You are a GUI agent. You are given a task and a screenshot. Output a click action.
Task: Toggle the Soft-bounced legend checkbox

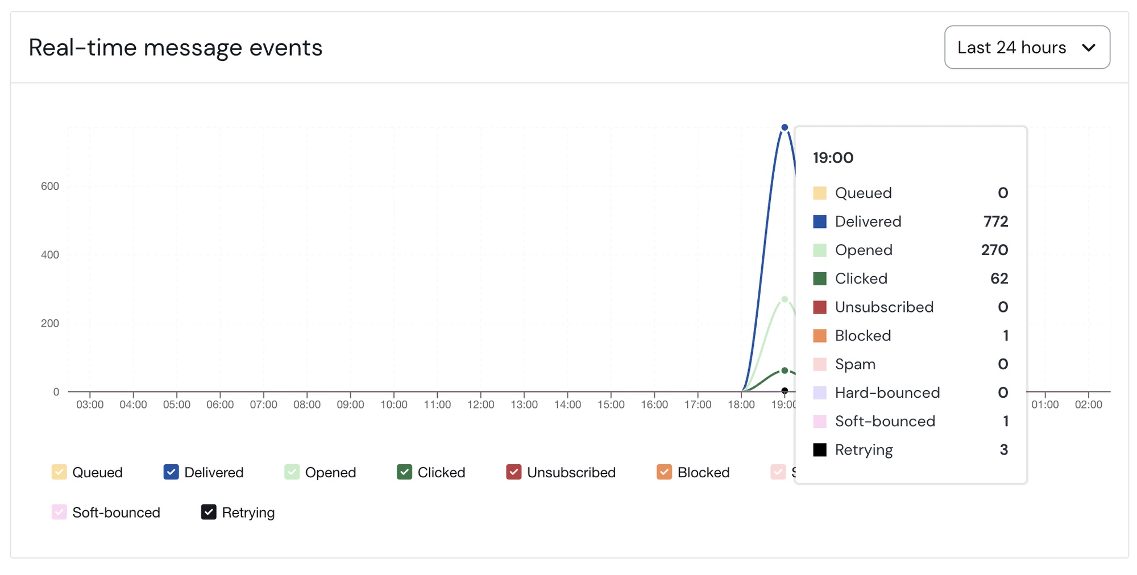point(59,512)
